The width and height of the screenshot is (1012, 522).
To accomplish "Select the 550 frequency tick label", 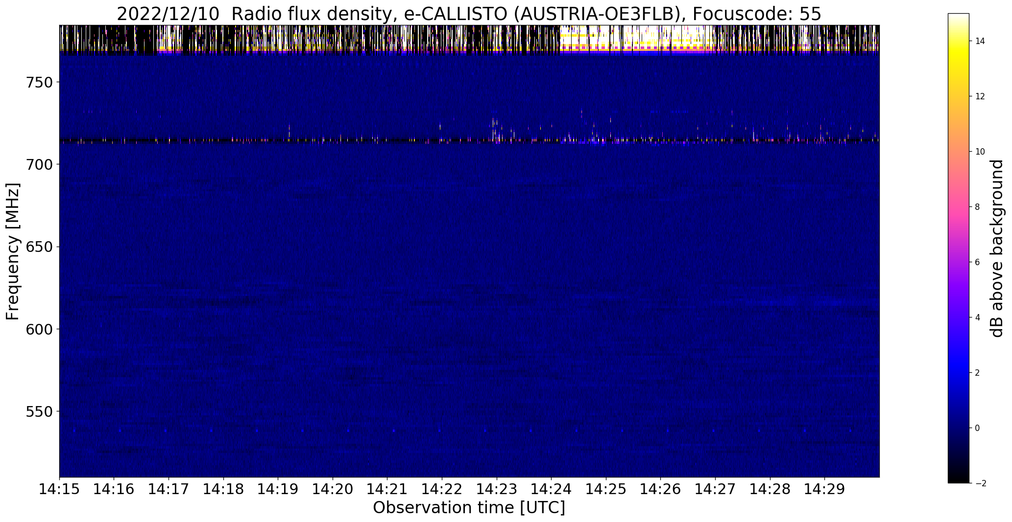I will pyautogui.click(x=39, y=412).
